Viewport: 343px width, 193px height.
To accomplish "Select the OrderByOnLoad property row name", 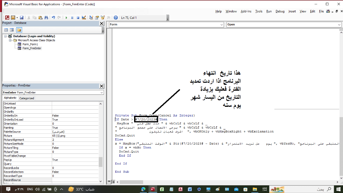I will pyautogui.click(x=14, y=120).
